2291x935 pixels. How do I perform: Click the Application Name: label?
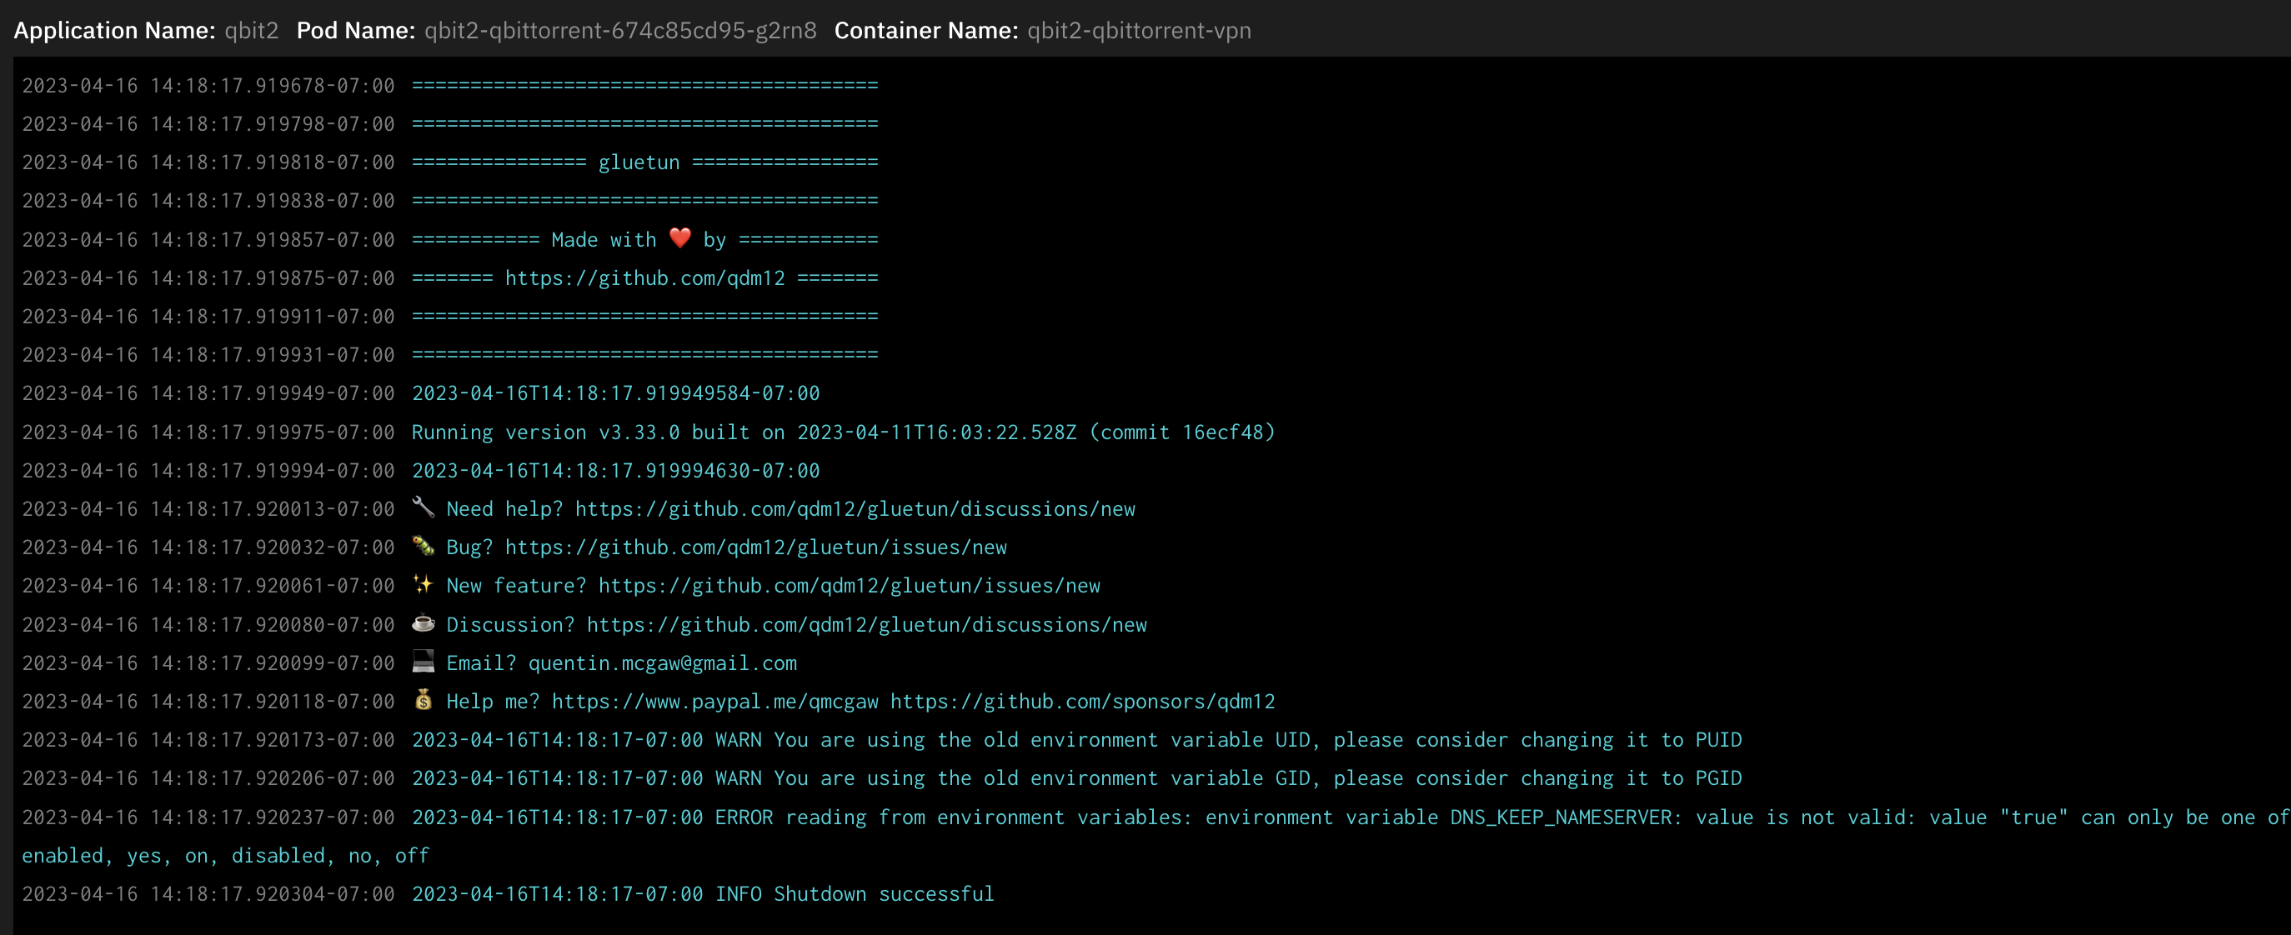[115, 30]
